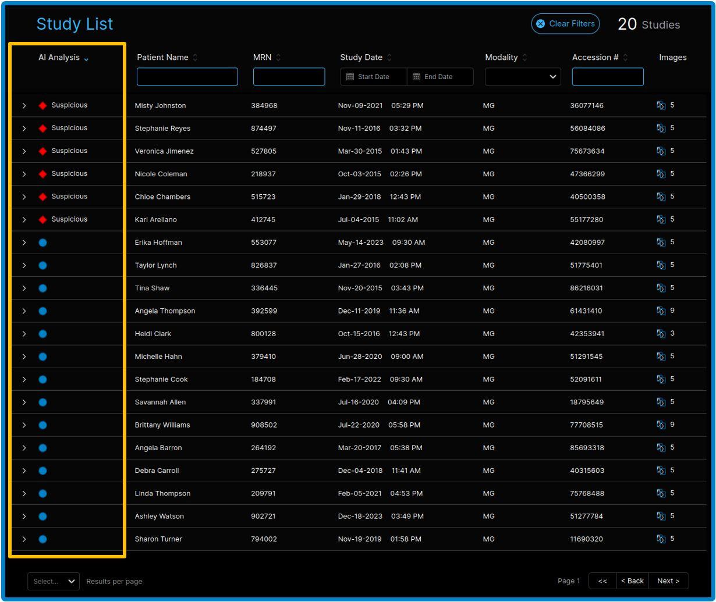
Task: Click blue AI status dot for Erika Hoffman
Action: 42,243
